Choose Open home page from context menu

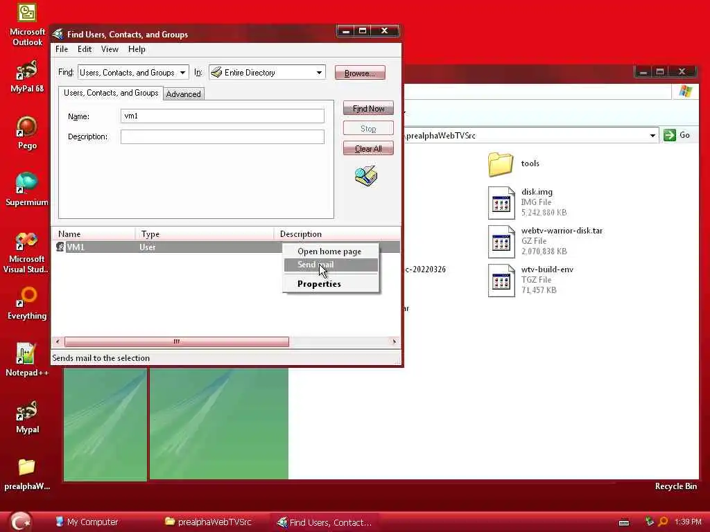tap(331, 251)
